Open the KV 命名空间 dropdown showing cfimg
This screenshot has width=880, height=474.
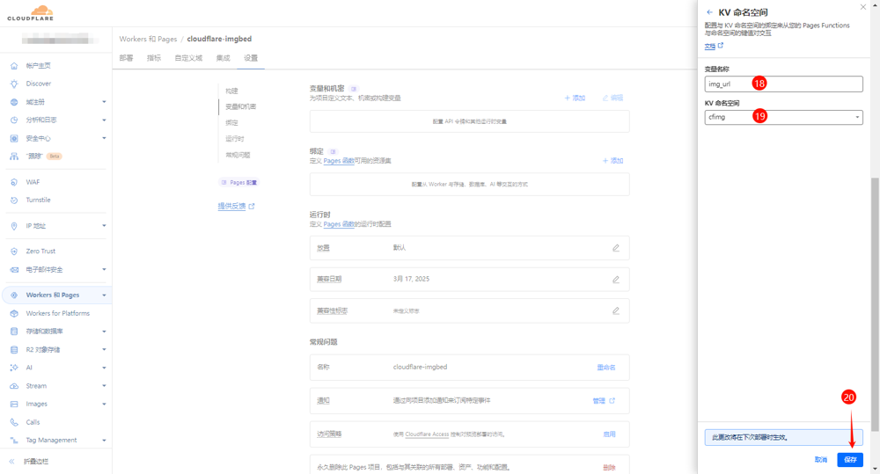pos(783,117)
